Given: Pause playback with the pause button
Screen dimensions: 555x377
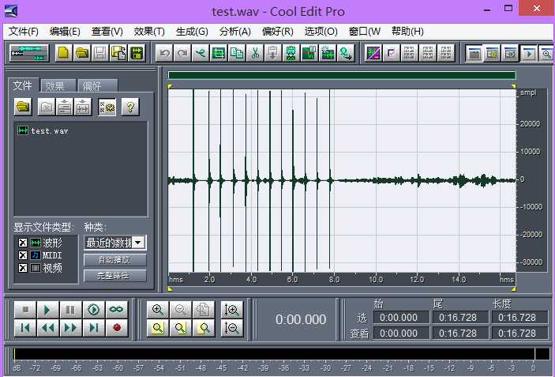Looking at the screenshot, I should 70,310.
